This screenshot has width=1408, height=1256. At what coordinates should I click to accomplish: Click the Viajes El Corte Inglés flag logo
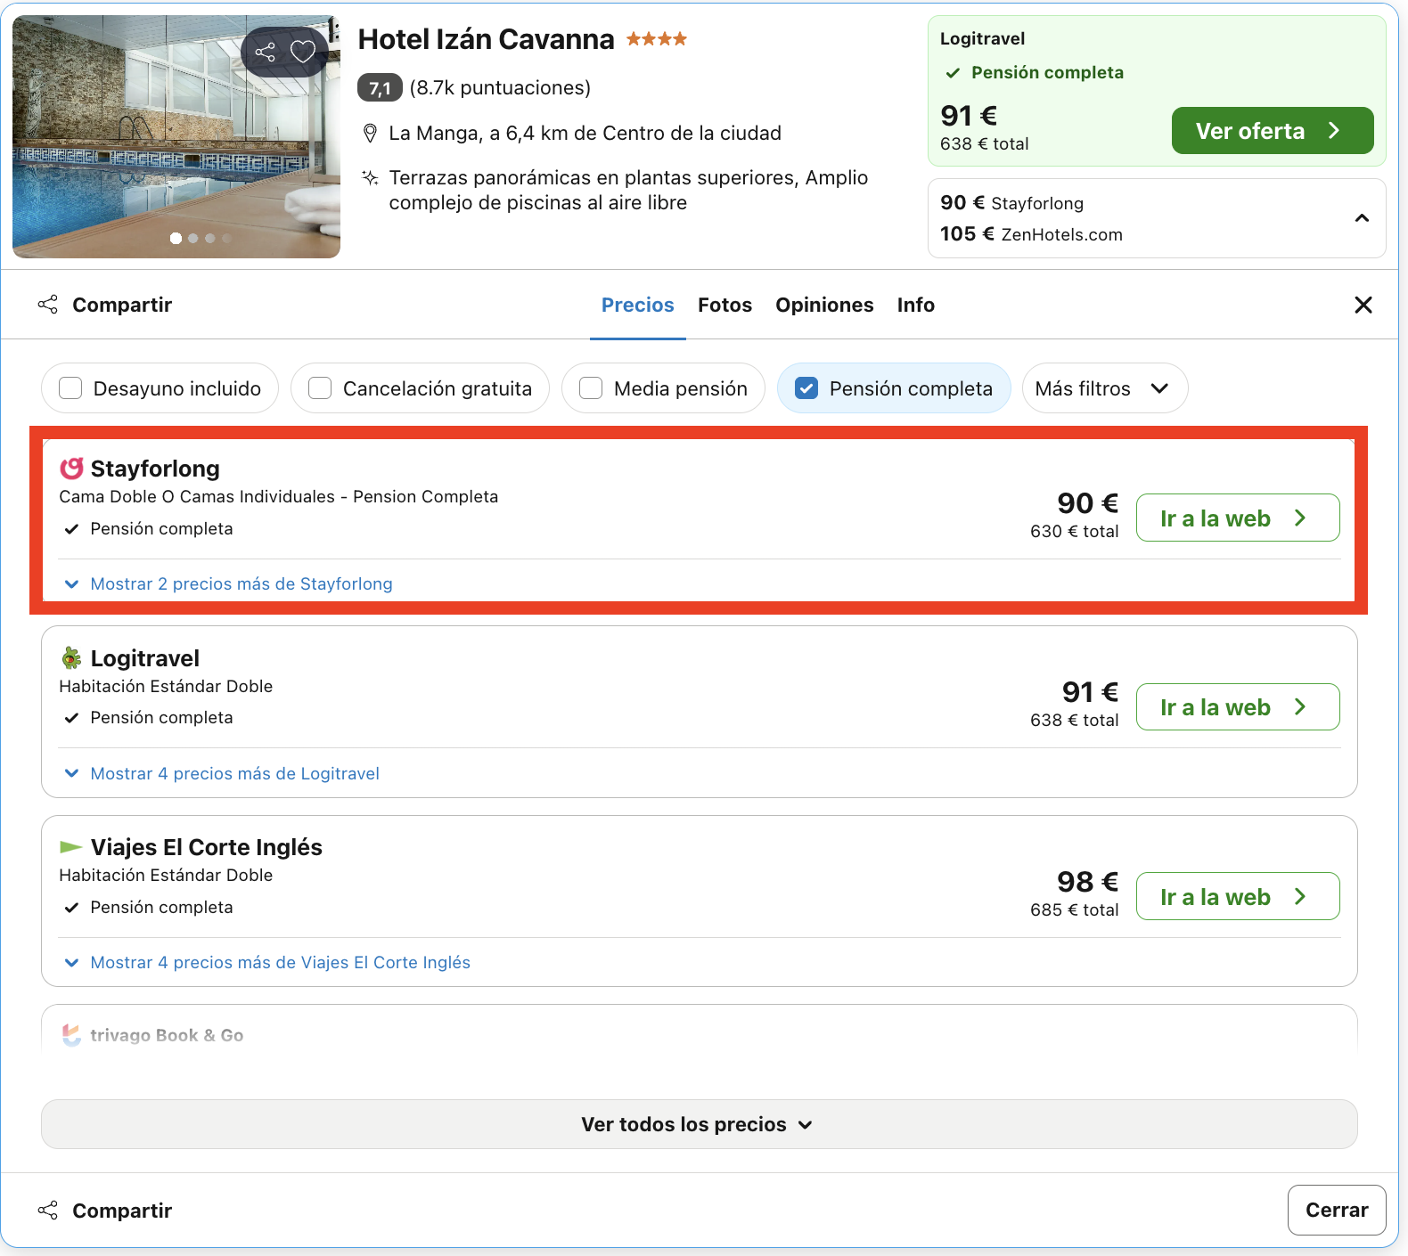[70, 846]
